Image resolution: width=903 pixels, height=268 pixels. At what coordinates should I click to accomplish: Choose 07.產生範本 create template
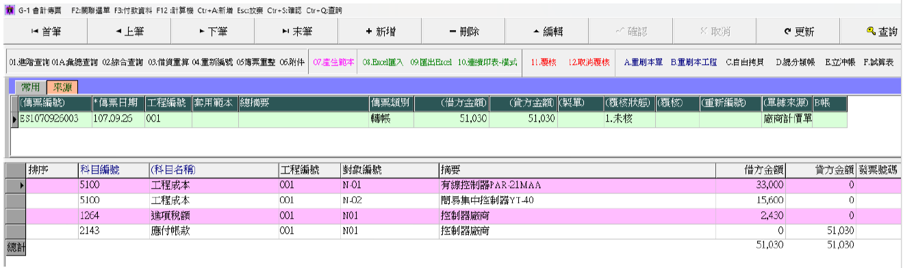point(333,62)
